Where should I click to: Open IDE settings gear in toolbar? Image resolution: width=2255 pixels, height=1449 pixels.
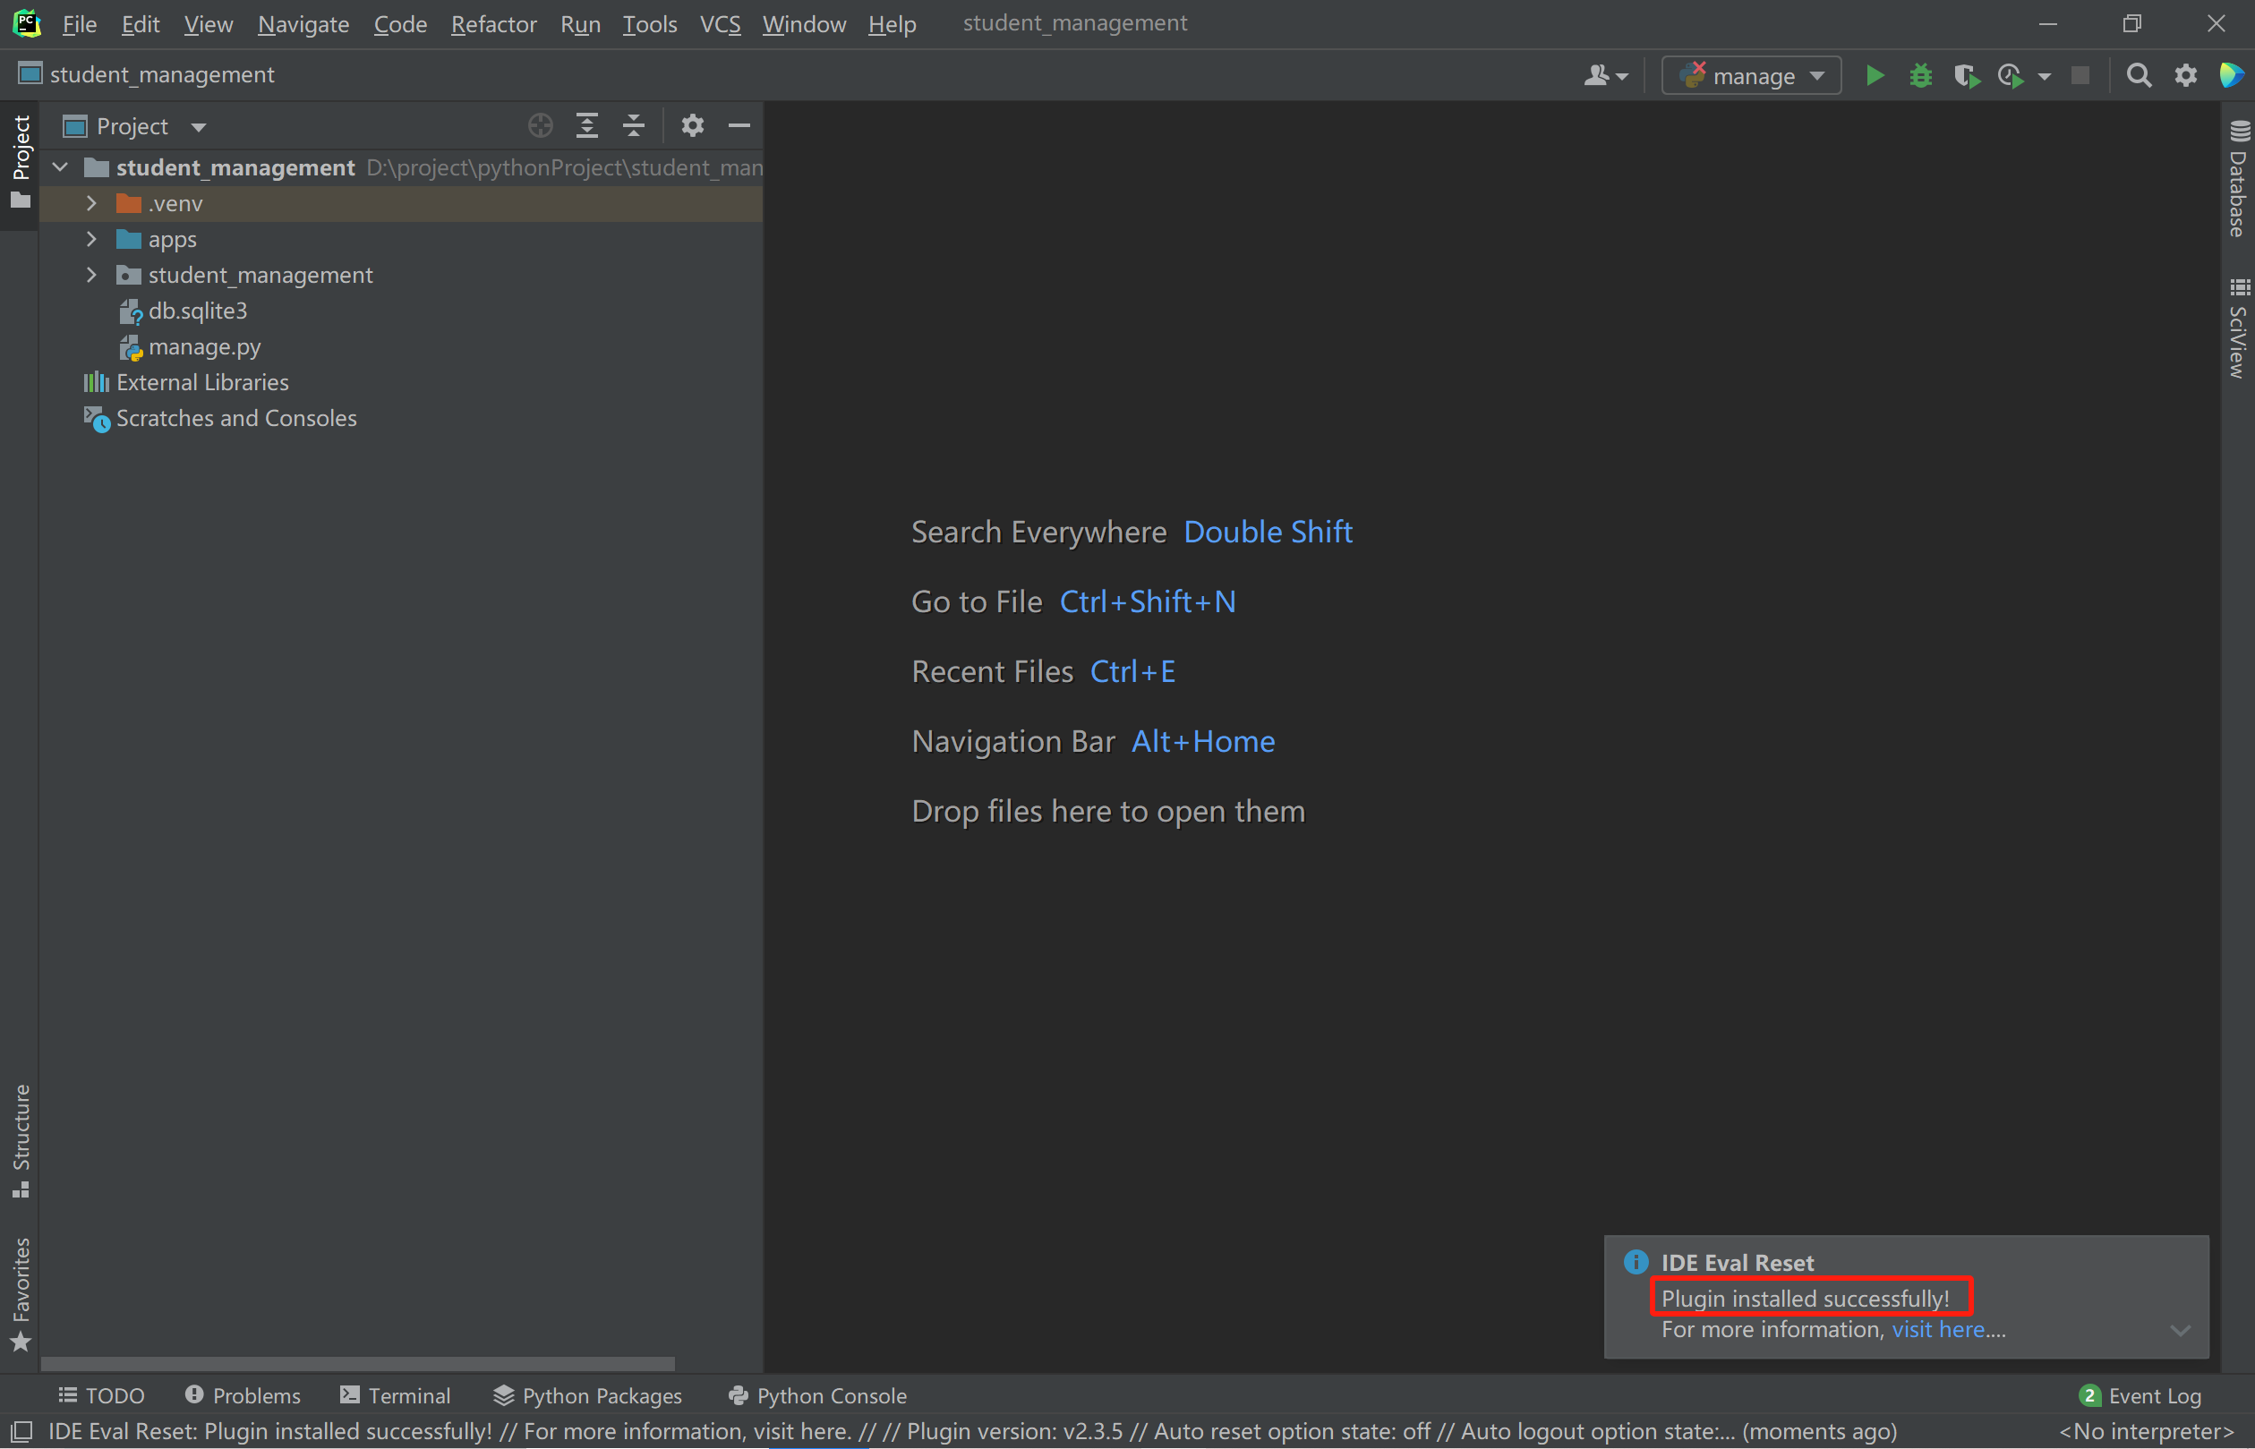pos(2185,75)
